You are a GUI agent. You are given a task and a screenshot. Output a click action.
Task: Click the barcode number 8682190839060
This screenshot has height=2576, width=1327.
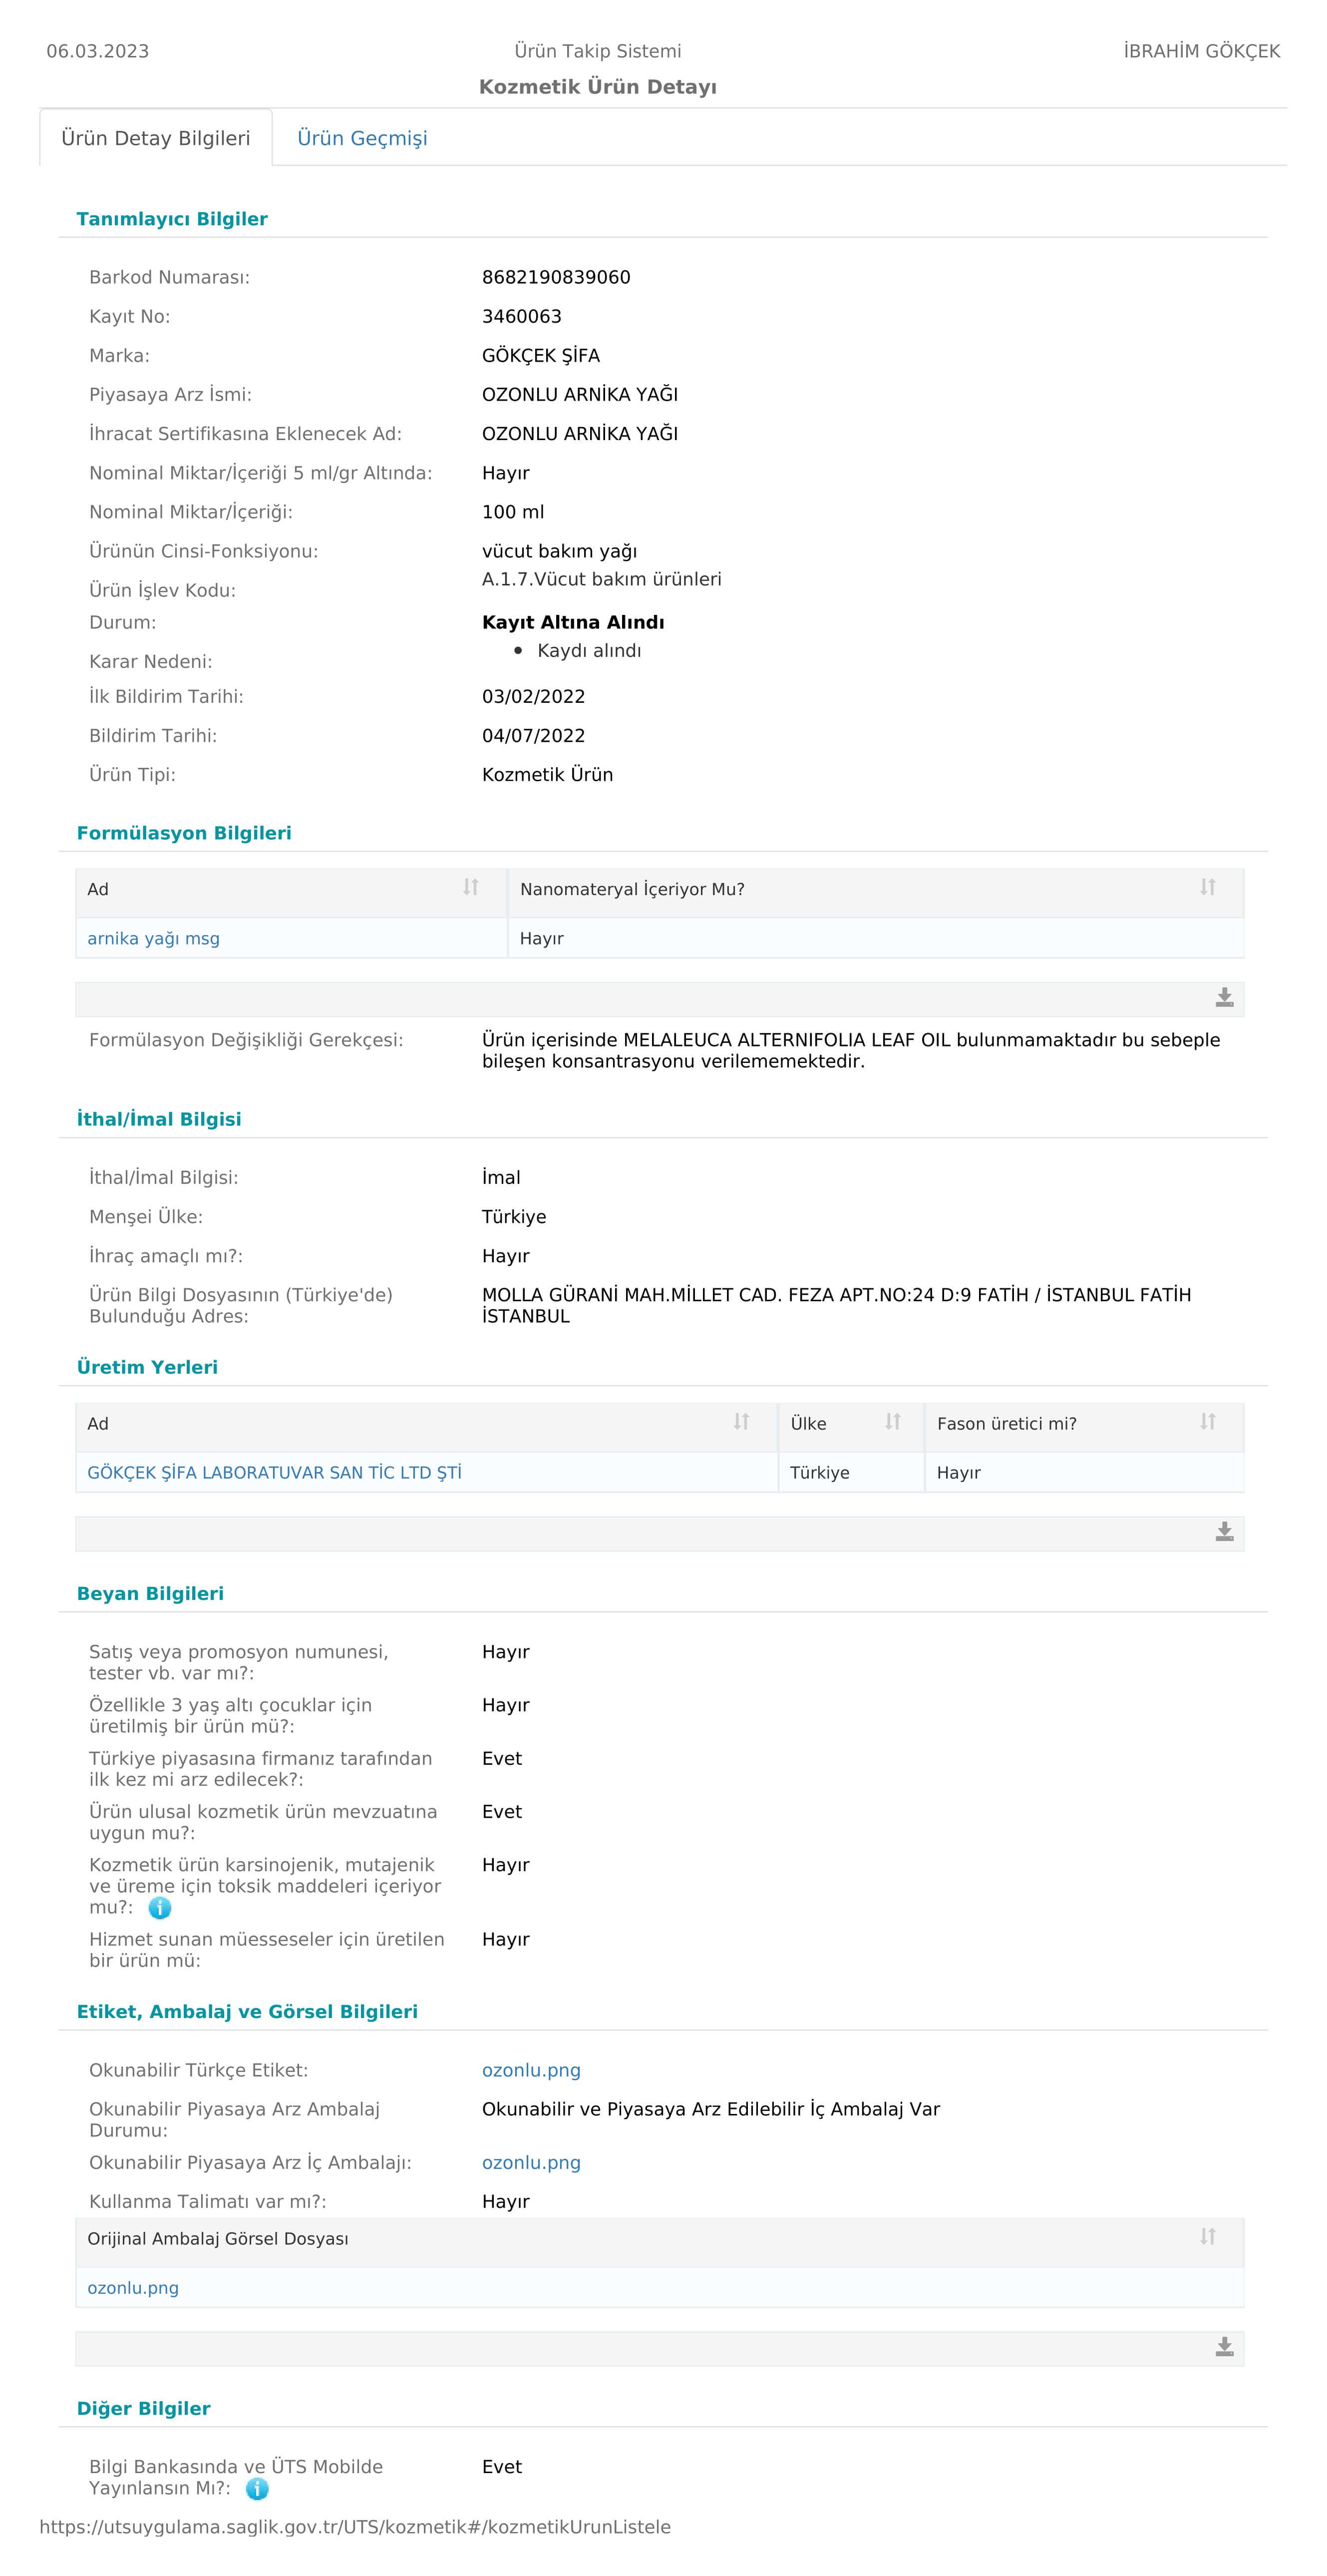pyautogui.click(x=557, y=277)
